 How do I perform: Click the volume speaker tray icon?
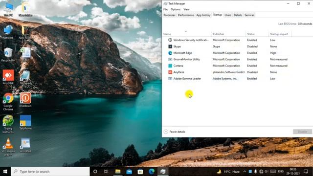point(266,172)
